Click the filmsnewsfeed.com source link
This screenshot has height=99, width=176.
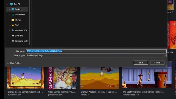coord(131,95)
